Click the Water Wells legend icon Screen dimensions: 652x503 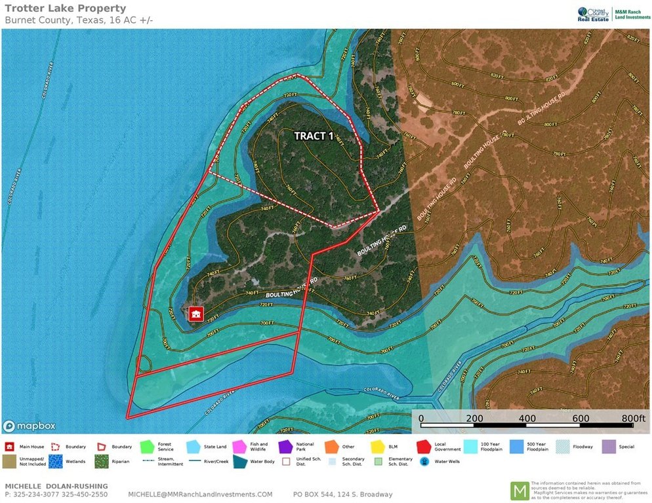point(424,462)
